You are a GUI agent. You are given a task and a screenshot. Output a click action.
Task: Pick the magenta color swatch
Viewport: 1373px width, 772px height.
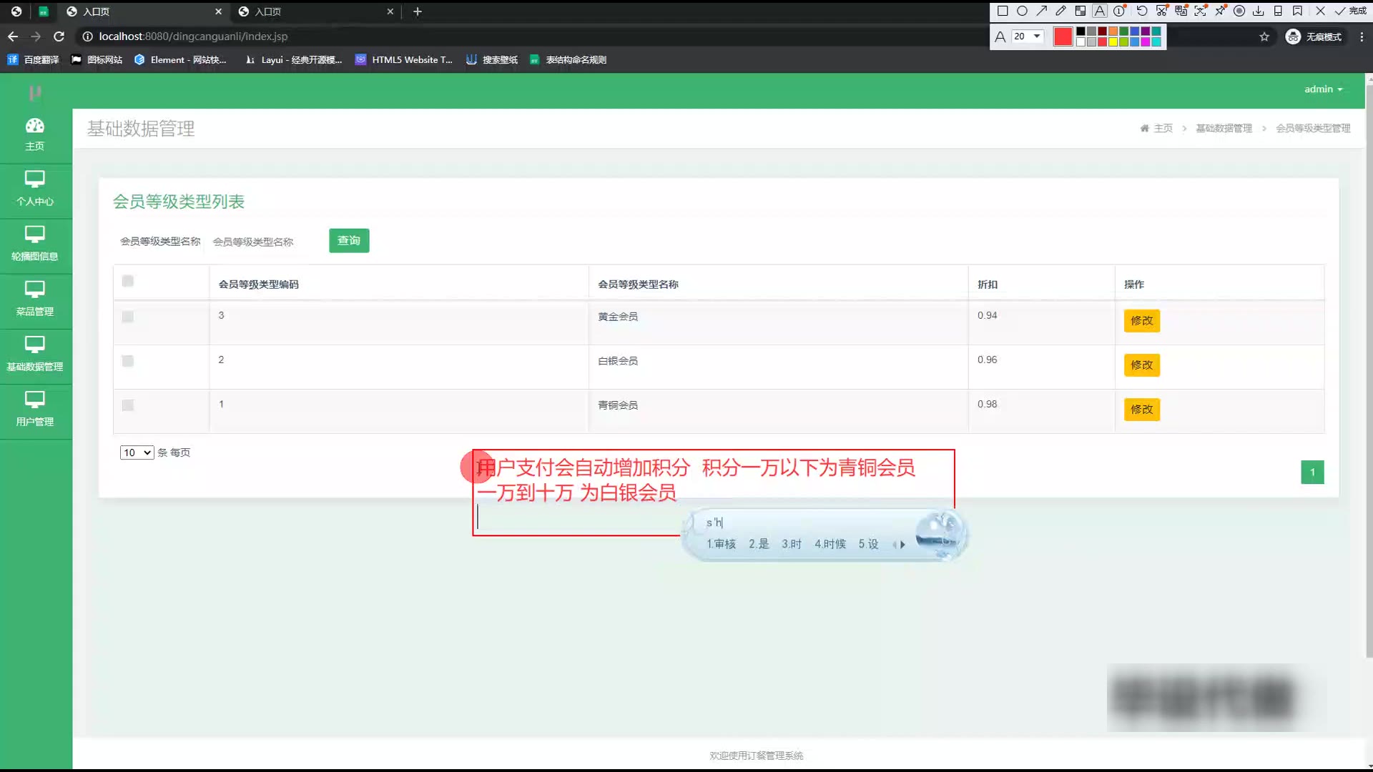(1145, 42)
